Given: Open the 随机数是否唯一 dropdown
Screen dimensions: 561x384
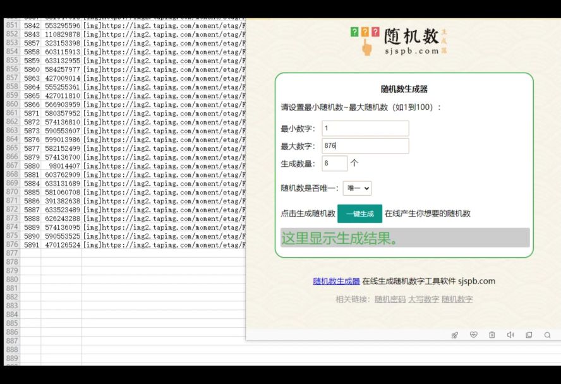Looking at the screenshot, I should click(357, 188).
